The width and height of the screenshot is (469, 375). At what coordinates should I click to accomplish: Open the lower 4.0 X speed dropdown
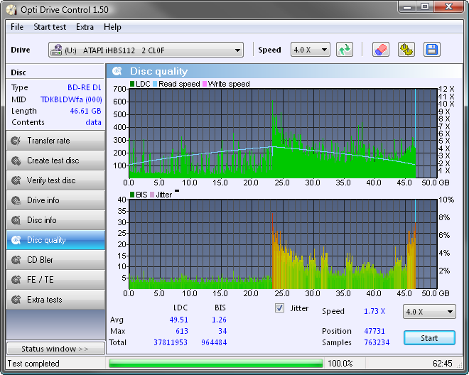tap(429, 312)
